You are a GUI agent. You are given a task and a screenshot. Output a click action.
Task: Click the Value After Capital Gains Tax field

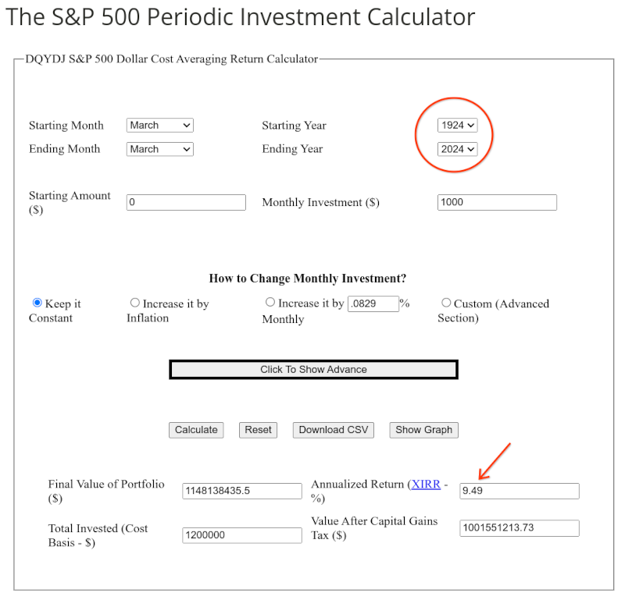click(520, 528)
